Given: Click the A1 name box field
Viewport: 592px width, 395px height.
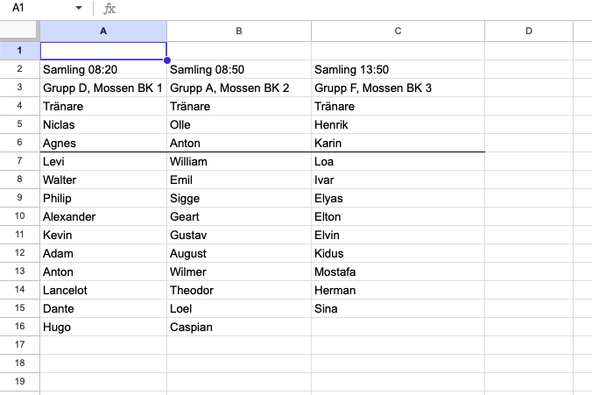Looking at the screenshot, I should 35,8.
